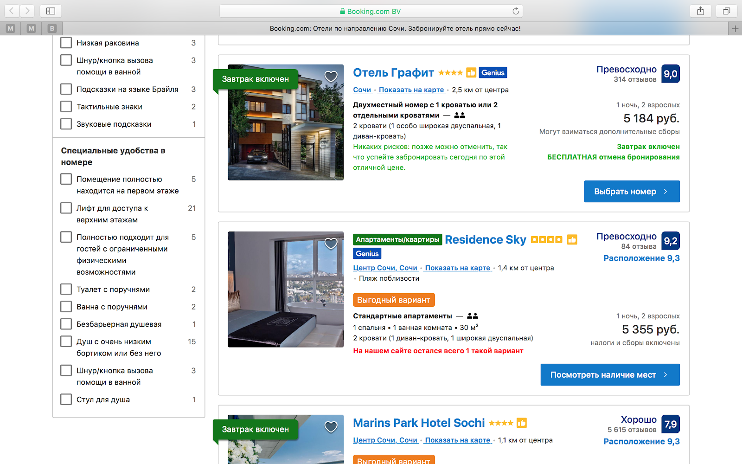Screen dimensions: 742x464
Task: Select Booking.com Сочи tab title
Action: click(395, 29)
